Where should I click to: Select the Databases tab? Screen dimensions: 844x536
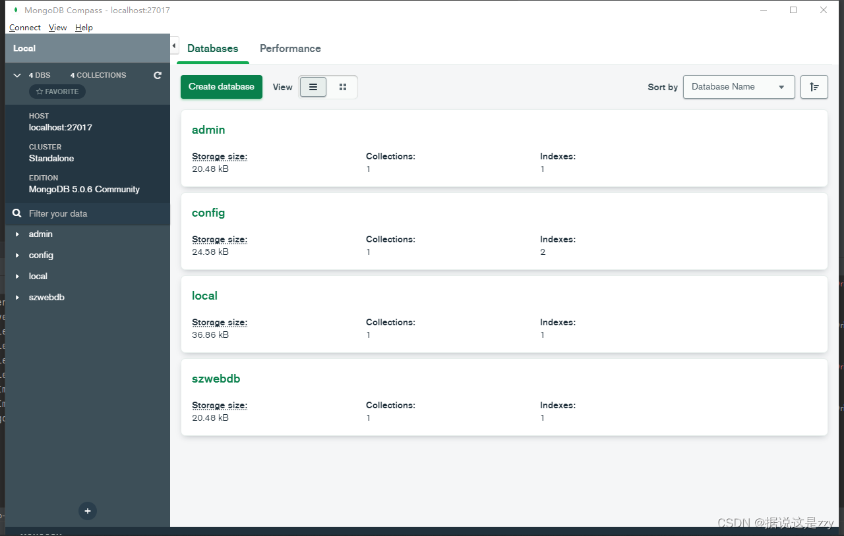point(213,49)
